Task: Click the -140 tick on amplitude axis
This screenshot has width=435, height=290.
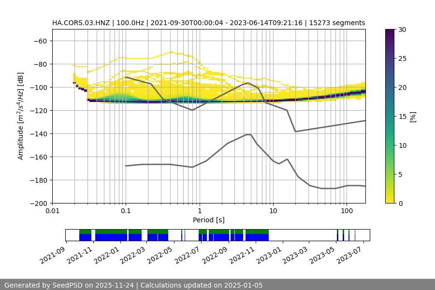Action: (40, 134)
